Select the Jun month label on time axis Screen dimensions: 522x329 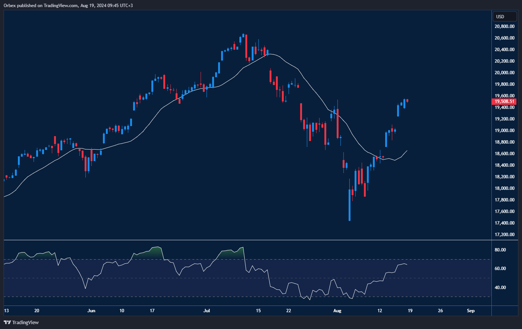91,311
